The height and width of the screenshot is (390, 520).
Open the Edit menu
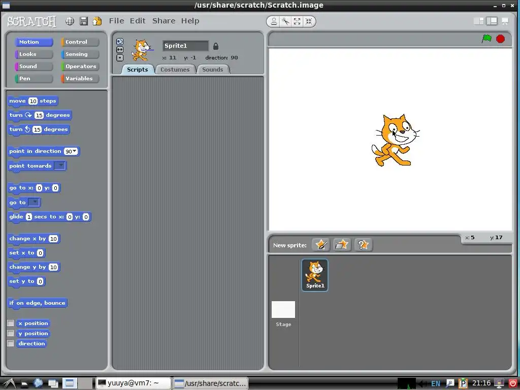click(x=138, y=21)
